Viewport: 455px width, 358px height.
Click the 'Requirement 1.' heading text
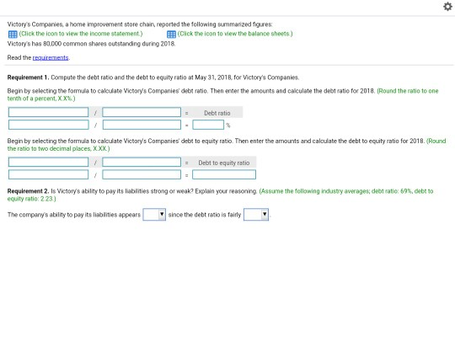28,77
